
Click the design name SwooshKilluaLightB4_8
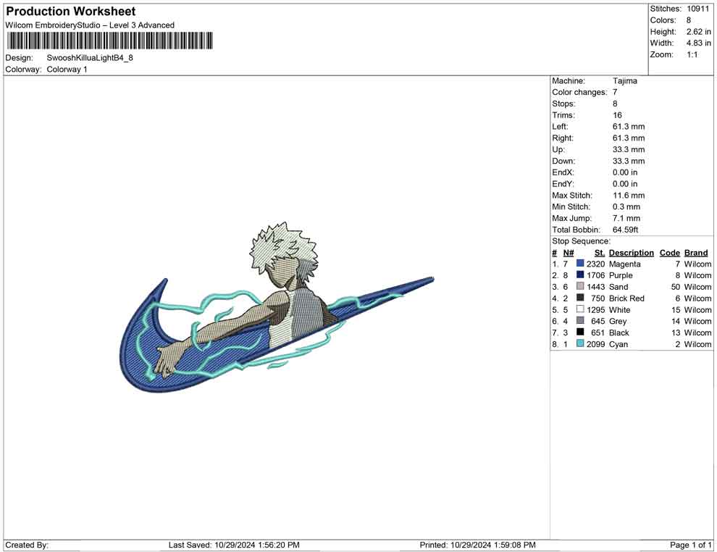[x=90, y=58]
